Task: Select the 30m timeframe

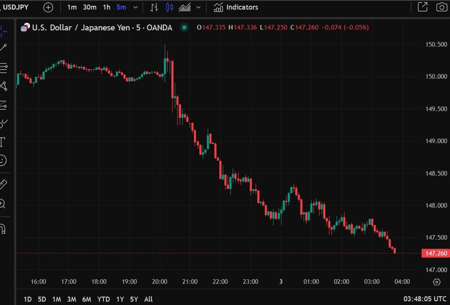Action: [89, 7]
